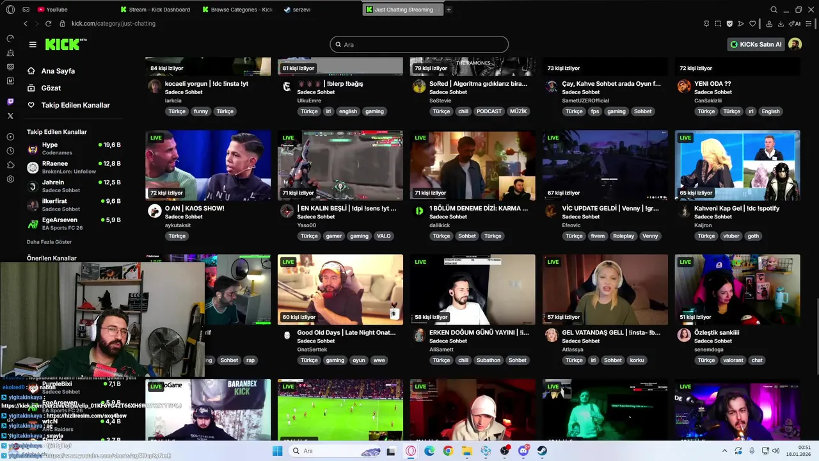The height and width of the screenshot is (461, 819).
Task: Open the Kick hamburger menu
Action: click(33, 44)
